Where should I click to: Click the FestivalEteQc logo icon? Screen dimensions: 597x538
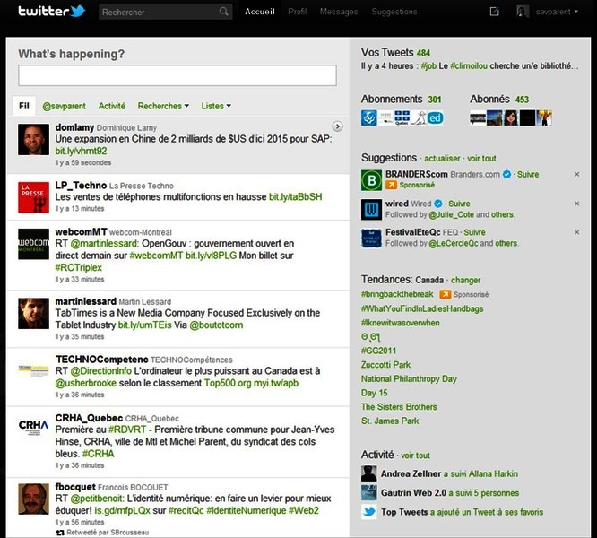tap(372, 239)
